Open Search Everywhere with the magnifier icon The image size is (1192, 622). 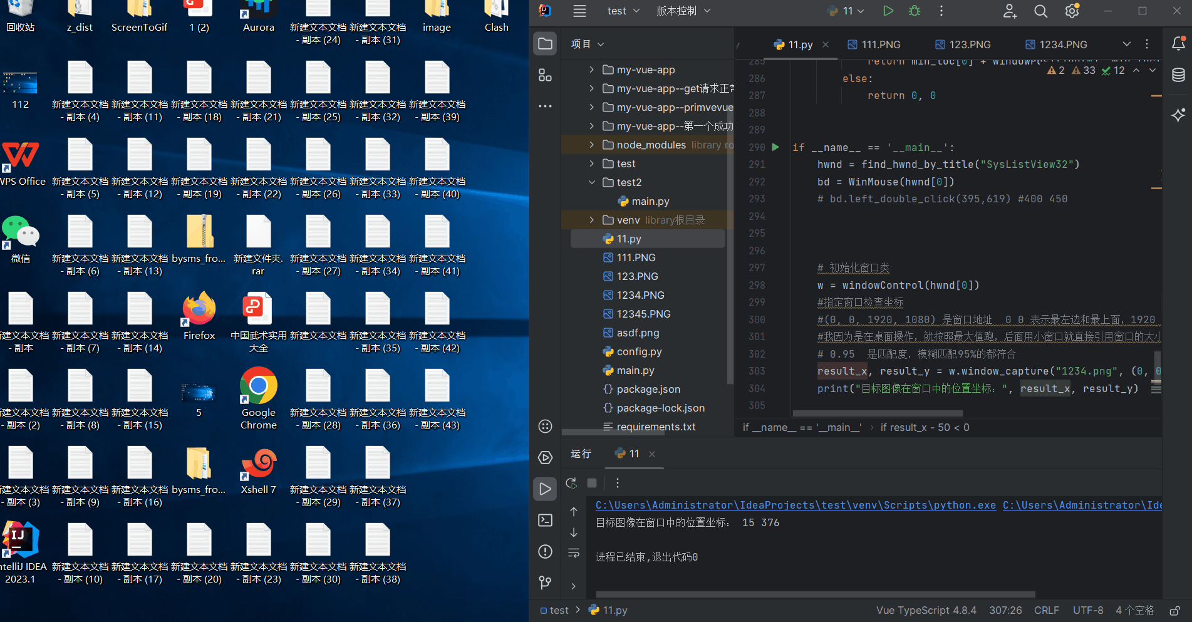1040,11
